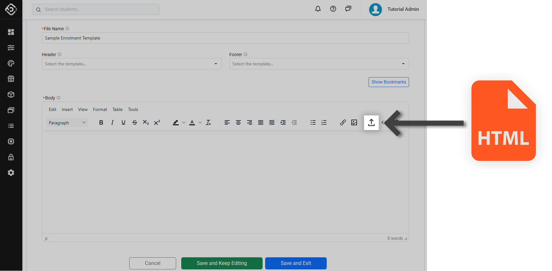Open the text color picker arrow
The height and width of the screenshot is (271, 552).
200,122
